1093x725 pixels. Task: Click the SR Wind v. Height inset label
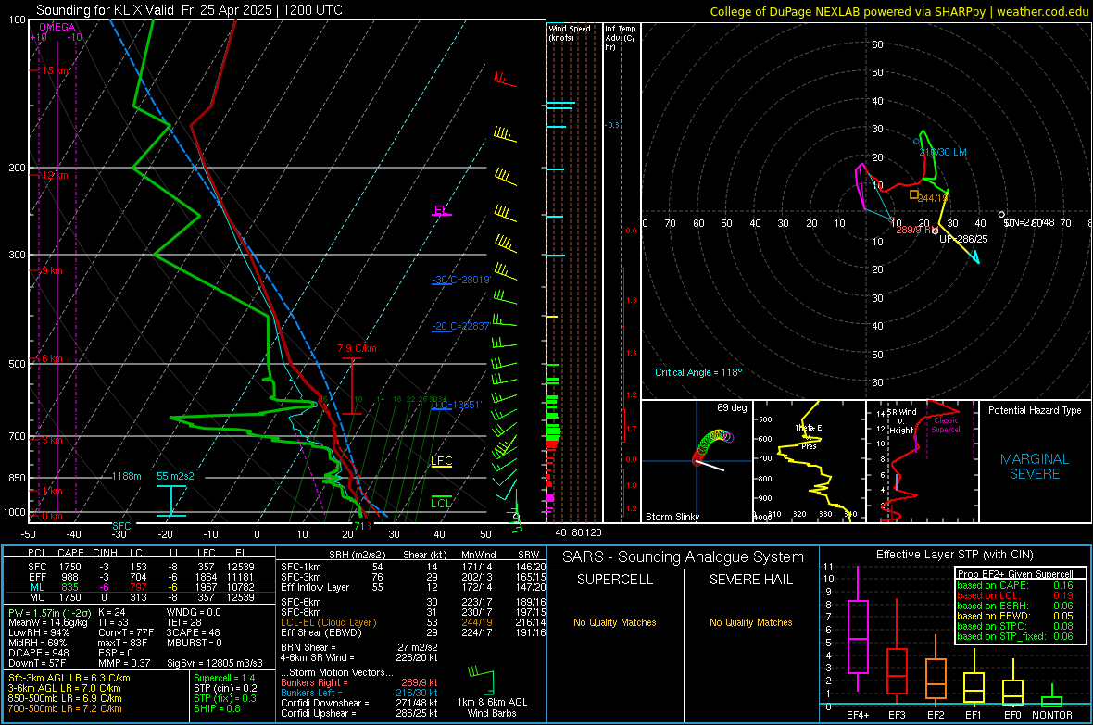pyautogui.click(x=902, y=421)
